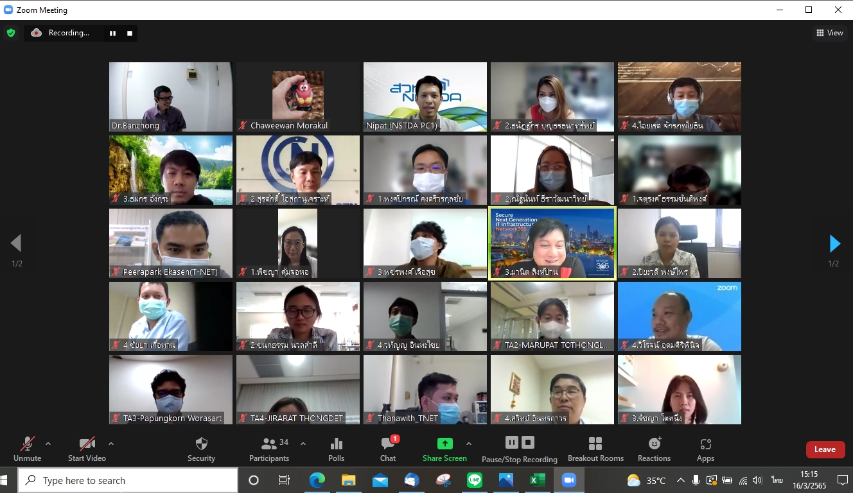Expand video options arrow beside Start Video
Screen dimensions: 853x493
[x=111, y=444]
